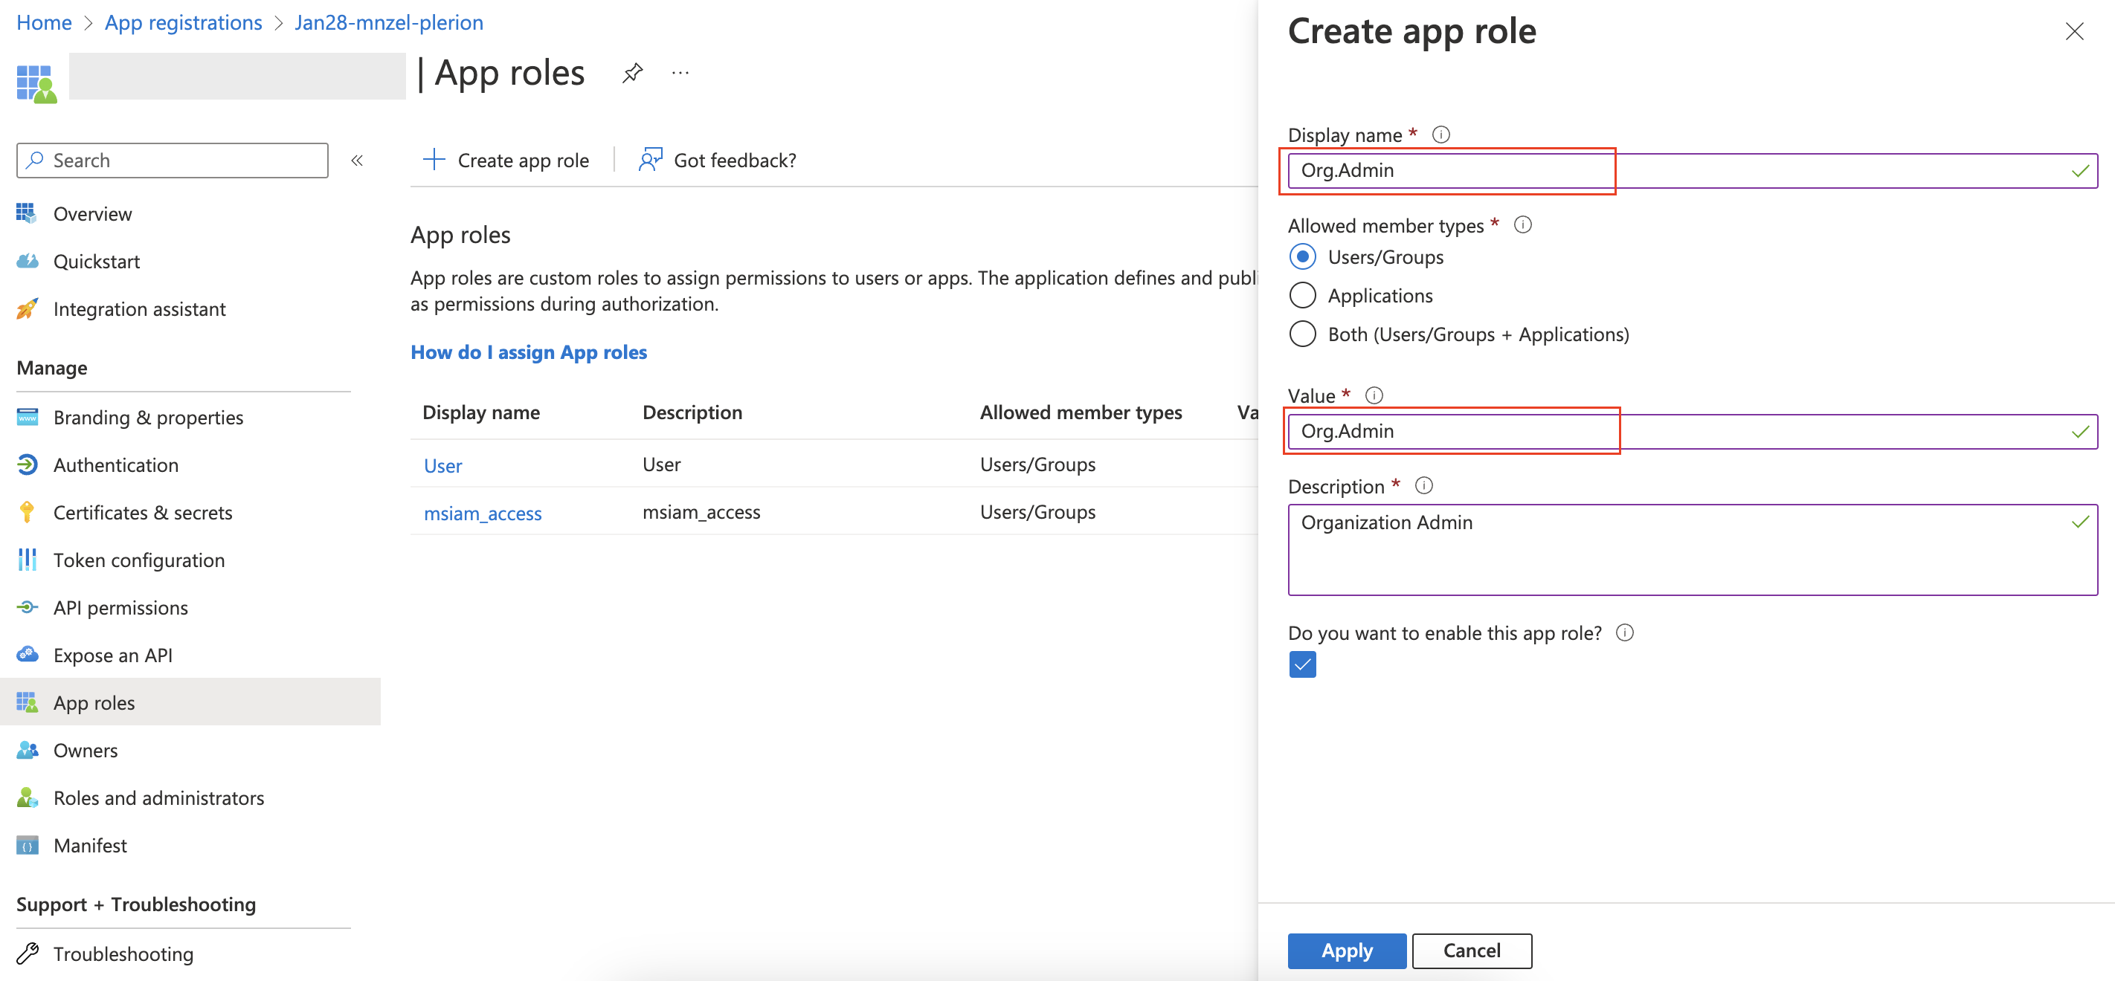Click the Description column header
The image size is (2115, 981).
692,412
